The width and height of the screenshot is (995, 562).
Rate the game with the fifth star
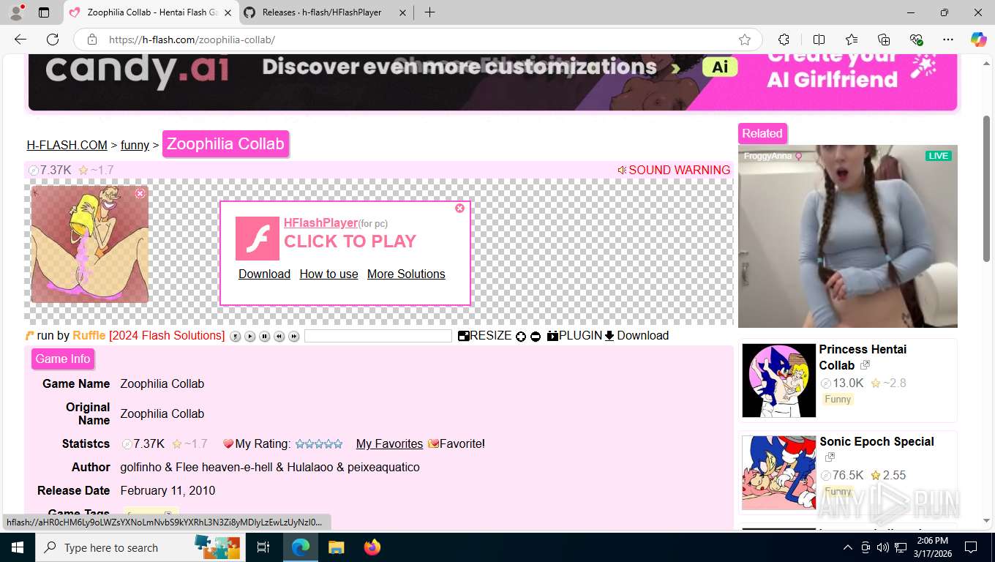pos(338,444)
